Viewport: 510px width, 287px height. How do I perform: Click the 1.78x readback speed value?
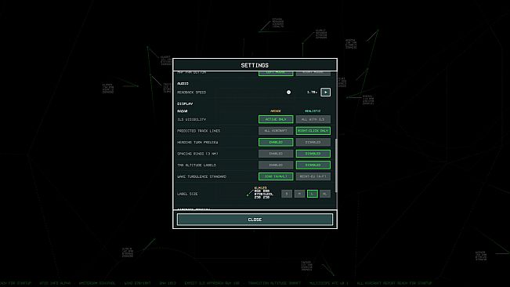(x=312, y=93)
